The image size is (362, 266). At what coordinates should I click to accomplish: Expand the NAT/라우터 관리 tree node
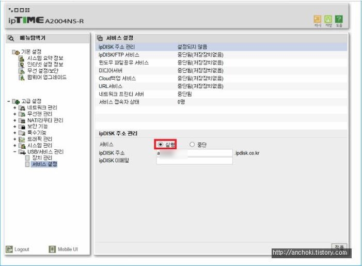(x=15, y=120)
